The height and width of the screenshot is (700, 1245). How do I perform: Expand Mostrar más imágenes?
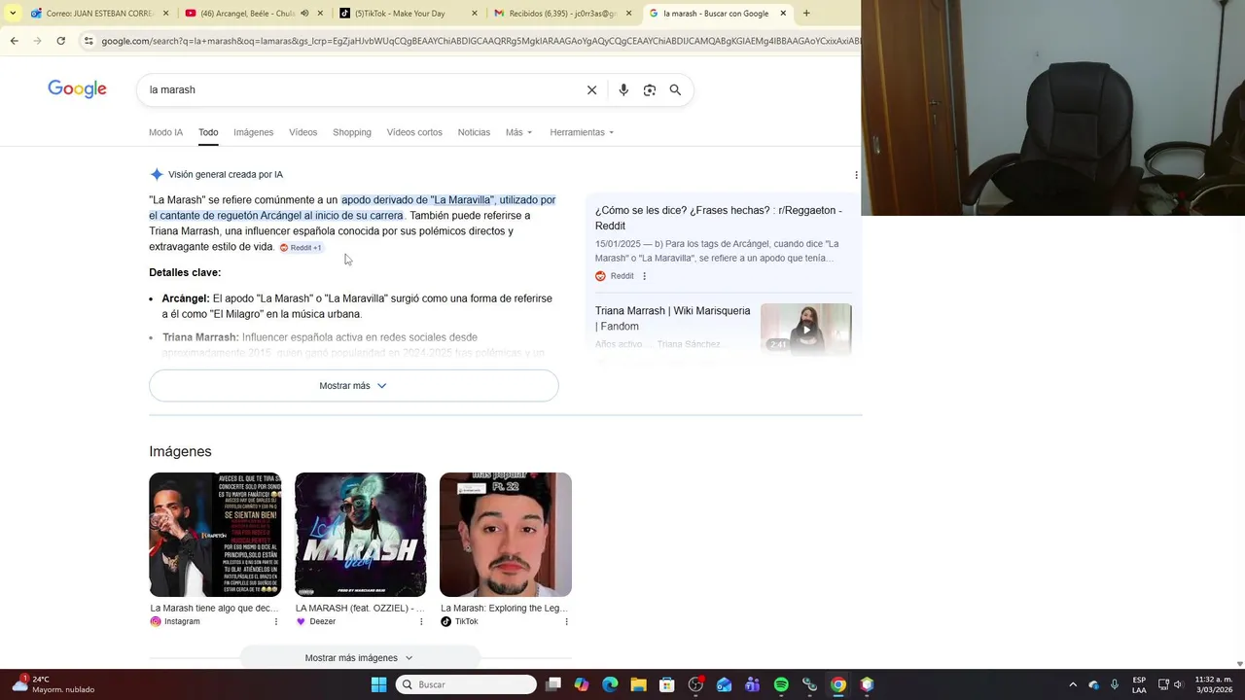pyautogui.click(x=359, y=658)
